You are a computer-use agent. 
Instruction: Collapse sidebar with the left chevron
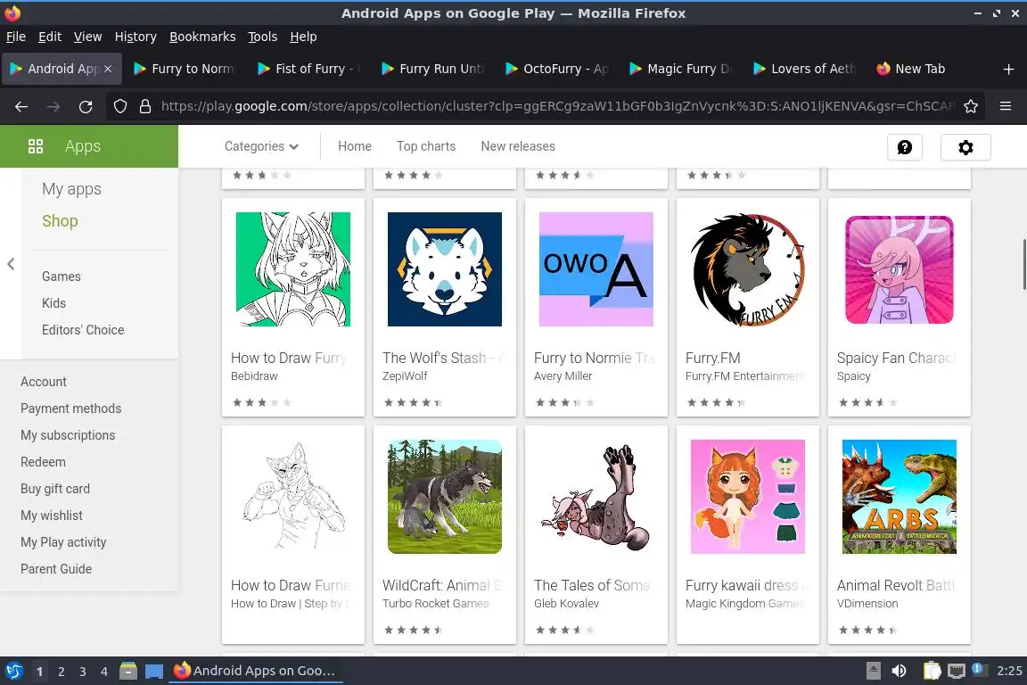[x=11, y=263]
